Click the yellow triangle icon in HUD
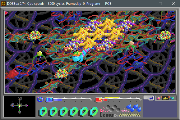Image resolution: width=180 pixels, height=120 pixels. (165, 98)
